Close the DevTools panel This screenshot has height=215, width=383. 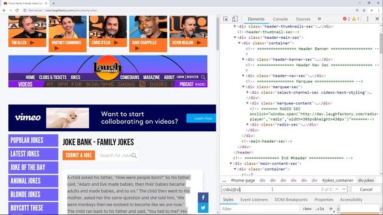377,19
